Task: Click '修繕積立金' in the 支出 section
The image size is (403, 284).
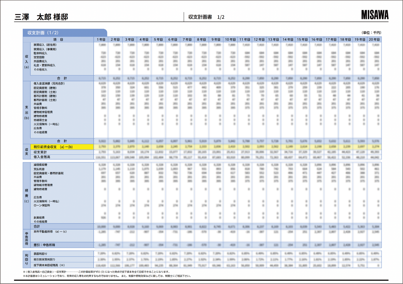Action: (x=40, y=120)
